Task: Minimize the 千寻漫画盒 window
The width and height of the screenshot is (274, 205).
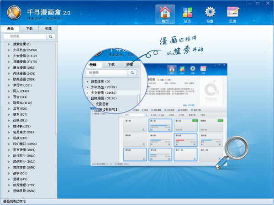Action: [x=250, y=3]
